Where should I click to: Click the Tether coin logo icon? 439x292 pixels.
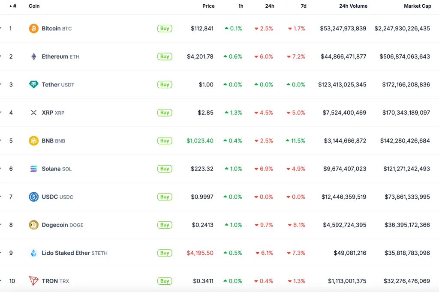[x=33, y=85]
